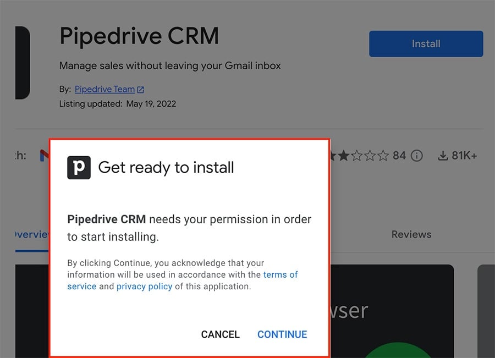495x358 pixels.
Task: Open the terms of service link
Action: coord(281,274)
